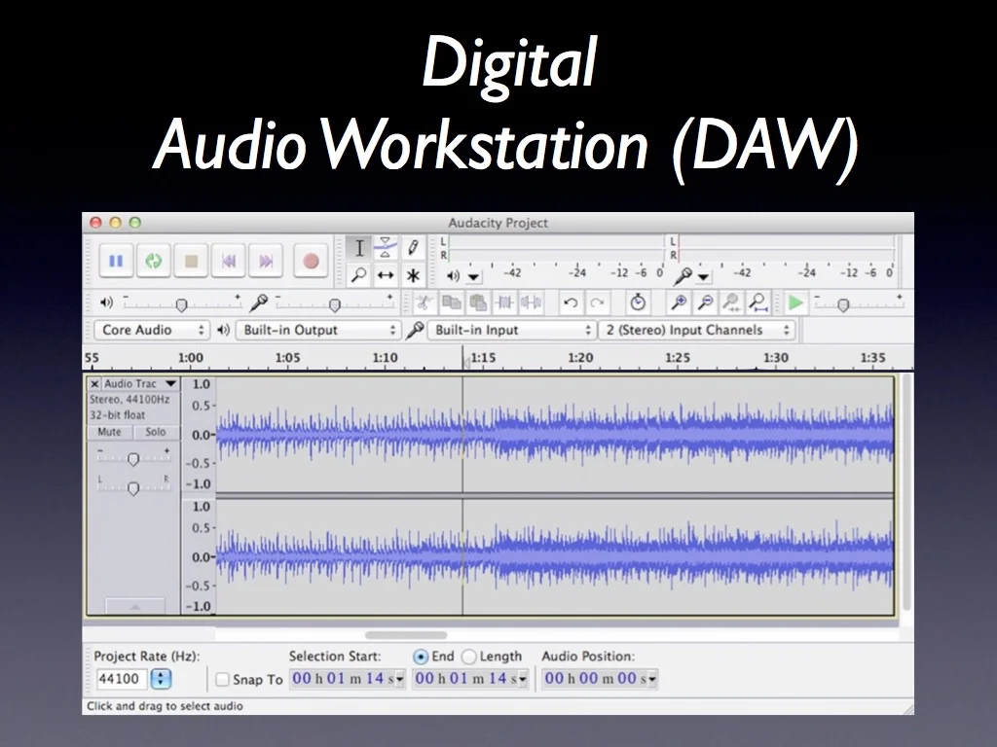Image resolution: width=997 pixels, height=747 pixels.
Task: Click the output volume slider knob
Action: click(181, 305)
